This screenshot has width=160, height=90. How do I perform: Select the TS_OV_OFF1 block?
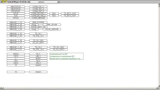(38, 43)
